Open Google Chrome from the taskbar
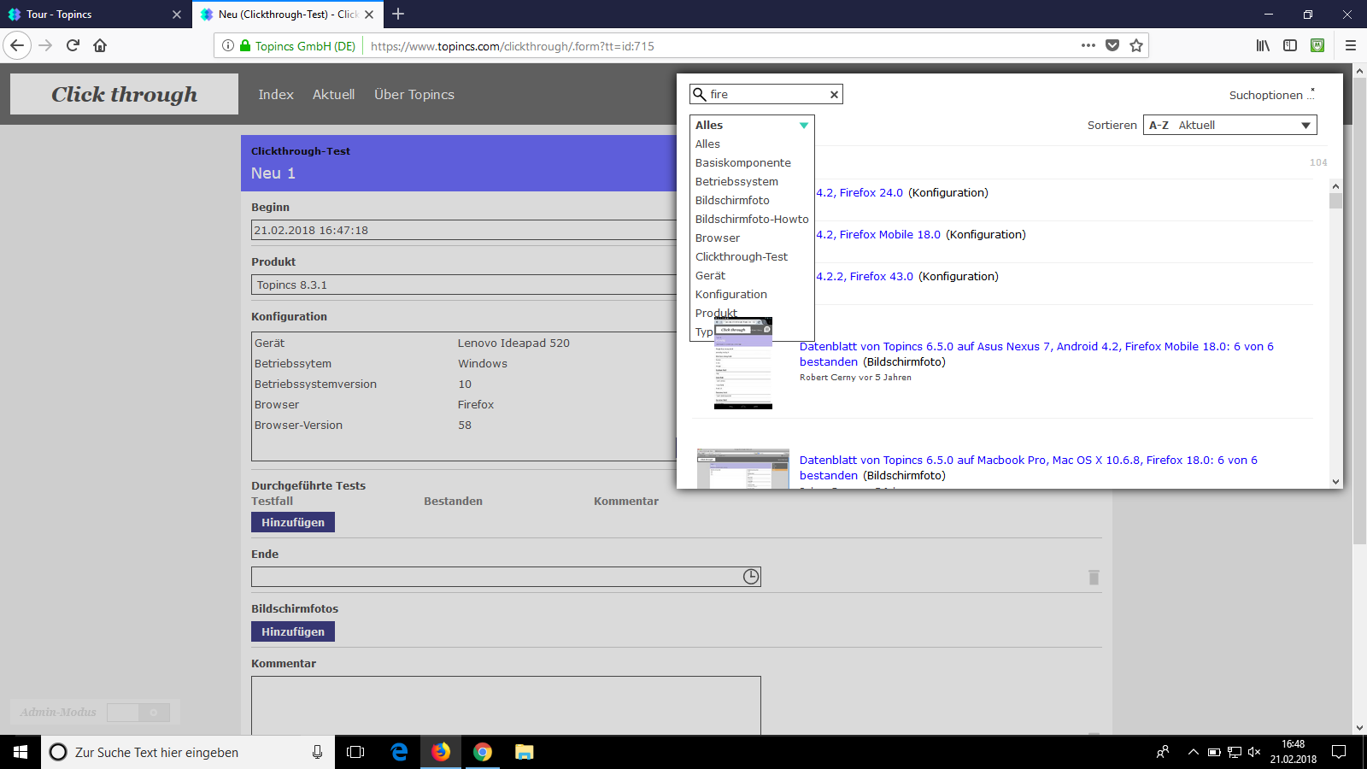The image size is (1367, 769). click(x=483, y=752)
